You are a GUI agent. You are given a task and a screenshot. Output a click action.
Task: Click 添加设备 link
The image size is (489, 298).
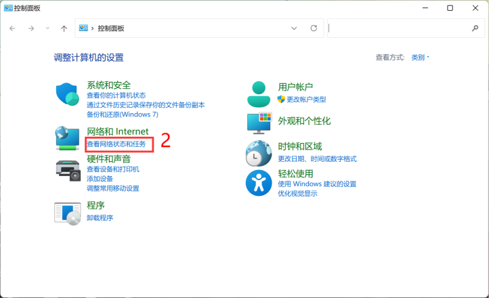100,179
